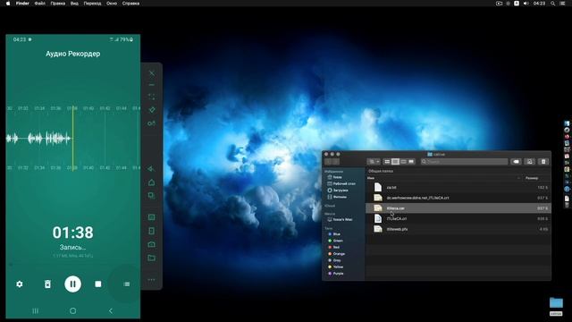
Task: Select the file ending with _ITLiteCA.crt
Action: [458, 198]
